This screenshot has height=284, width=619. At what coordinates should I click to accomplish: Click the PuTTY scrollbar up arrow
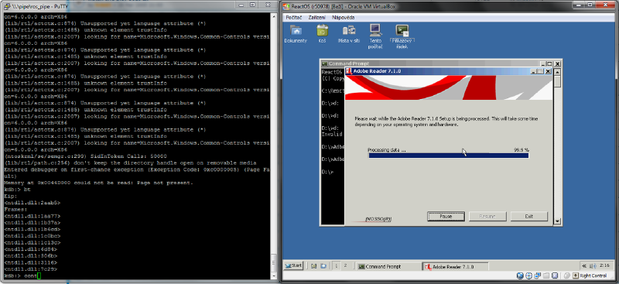click(x=275, y=15)
